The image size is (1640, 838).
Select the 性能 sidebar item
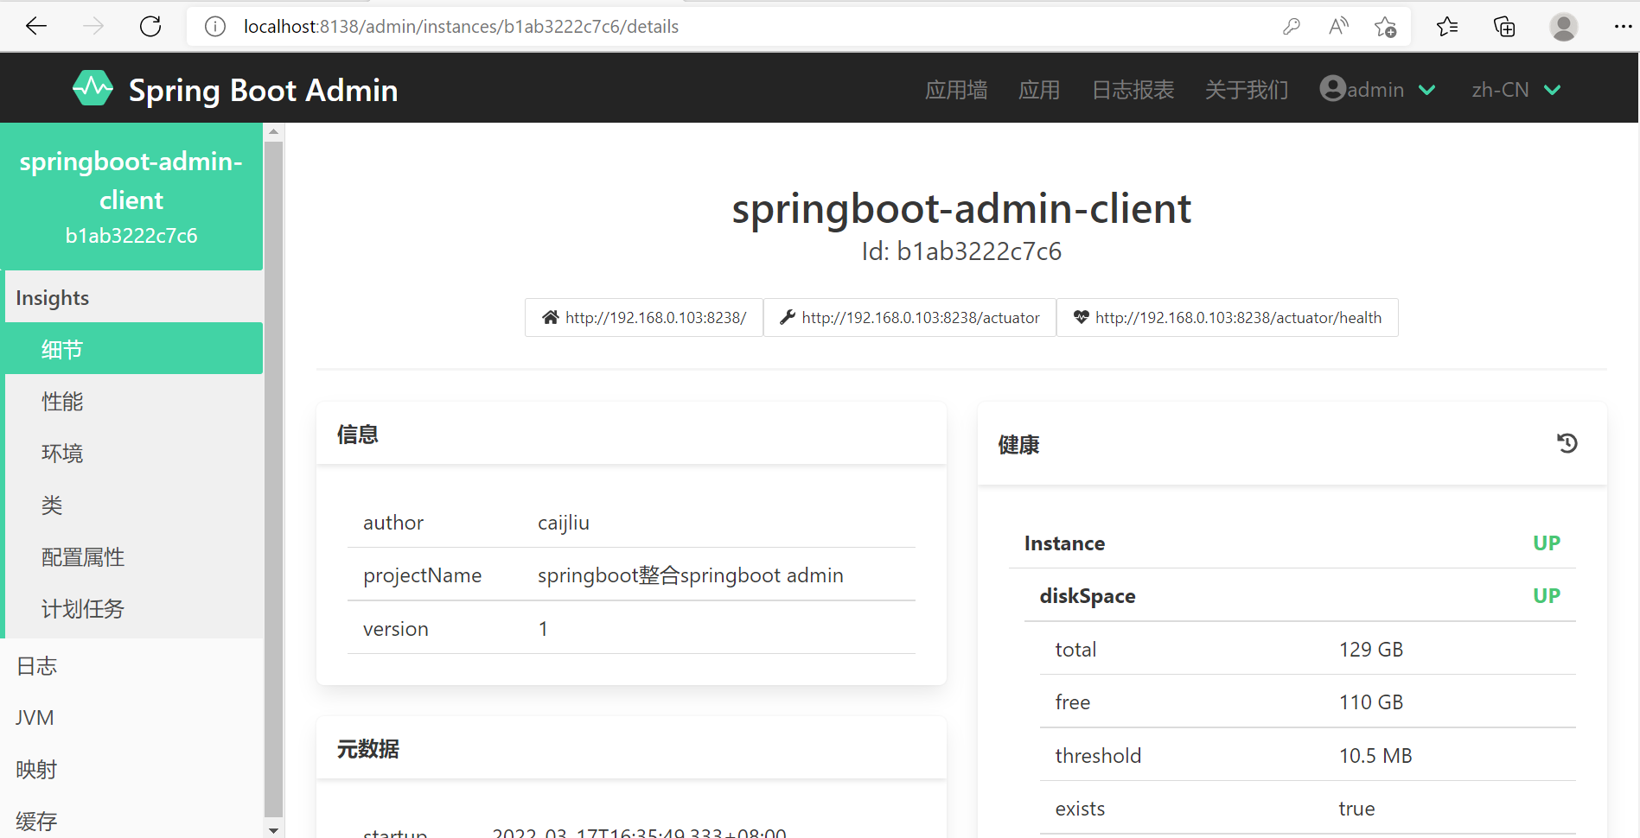pos(134,402)
